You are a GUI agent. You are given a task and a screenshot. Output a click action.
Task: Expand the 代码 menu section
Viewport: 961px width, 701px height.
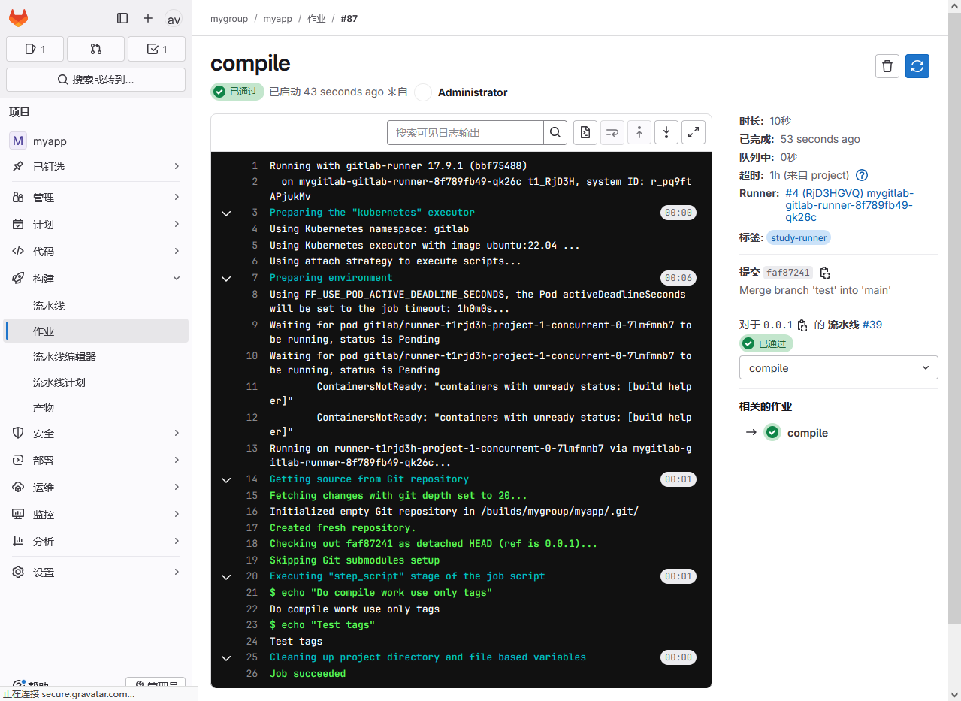point(95,252)
